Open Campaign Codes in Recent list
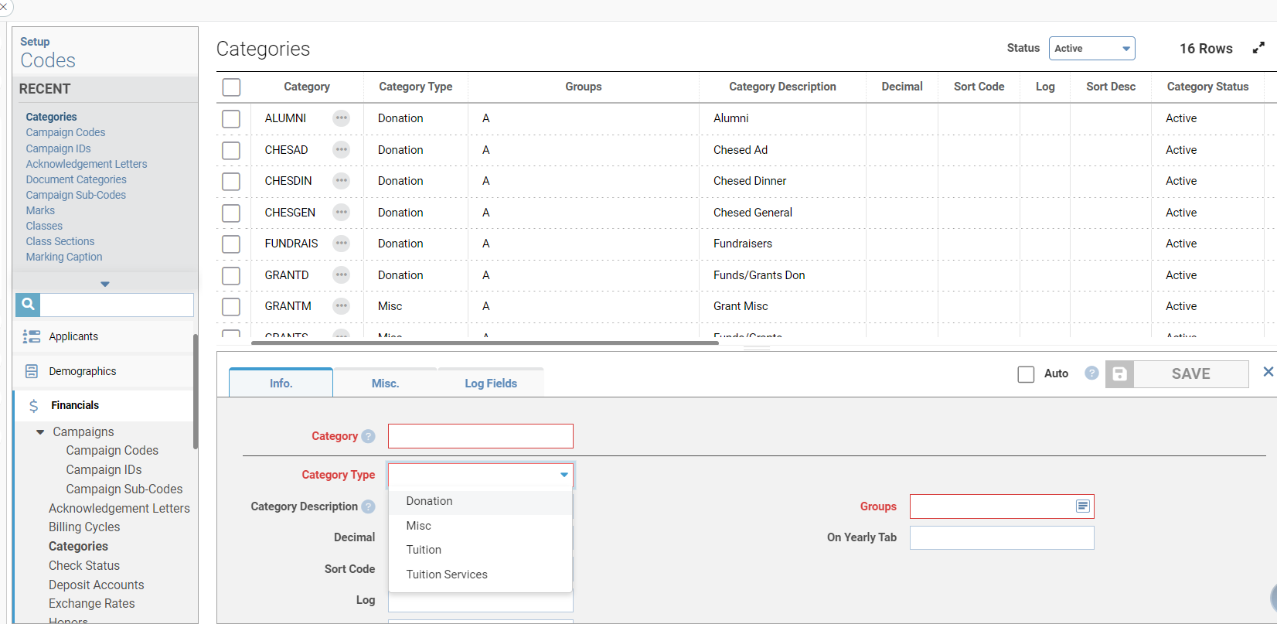 pyautogui.click(x=66, y=132)
